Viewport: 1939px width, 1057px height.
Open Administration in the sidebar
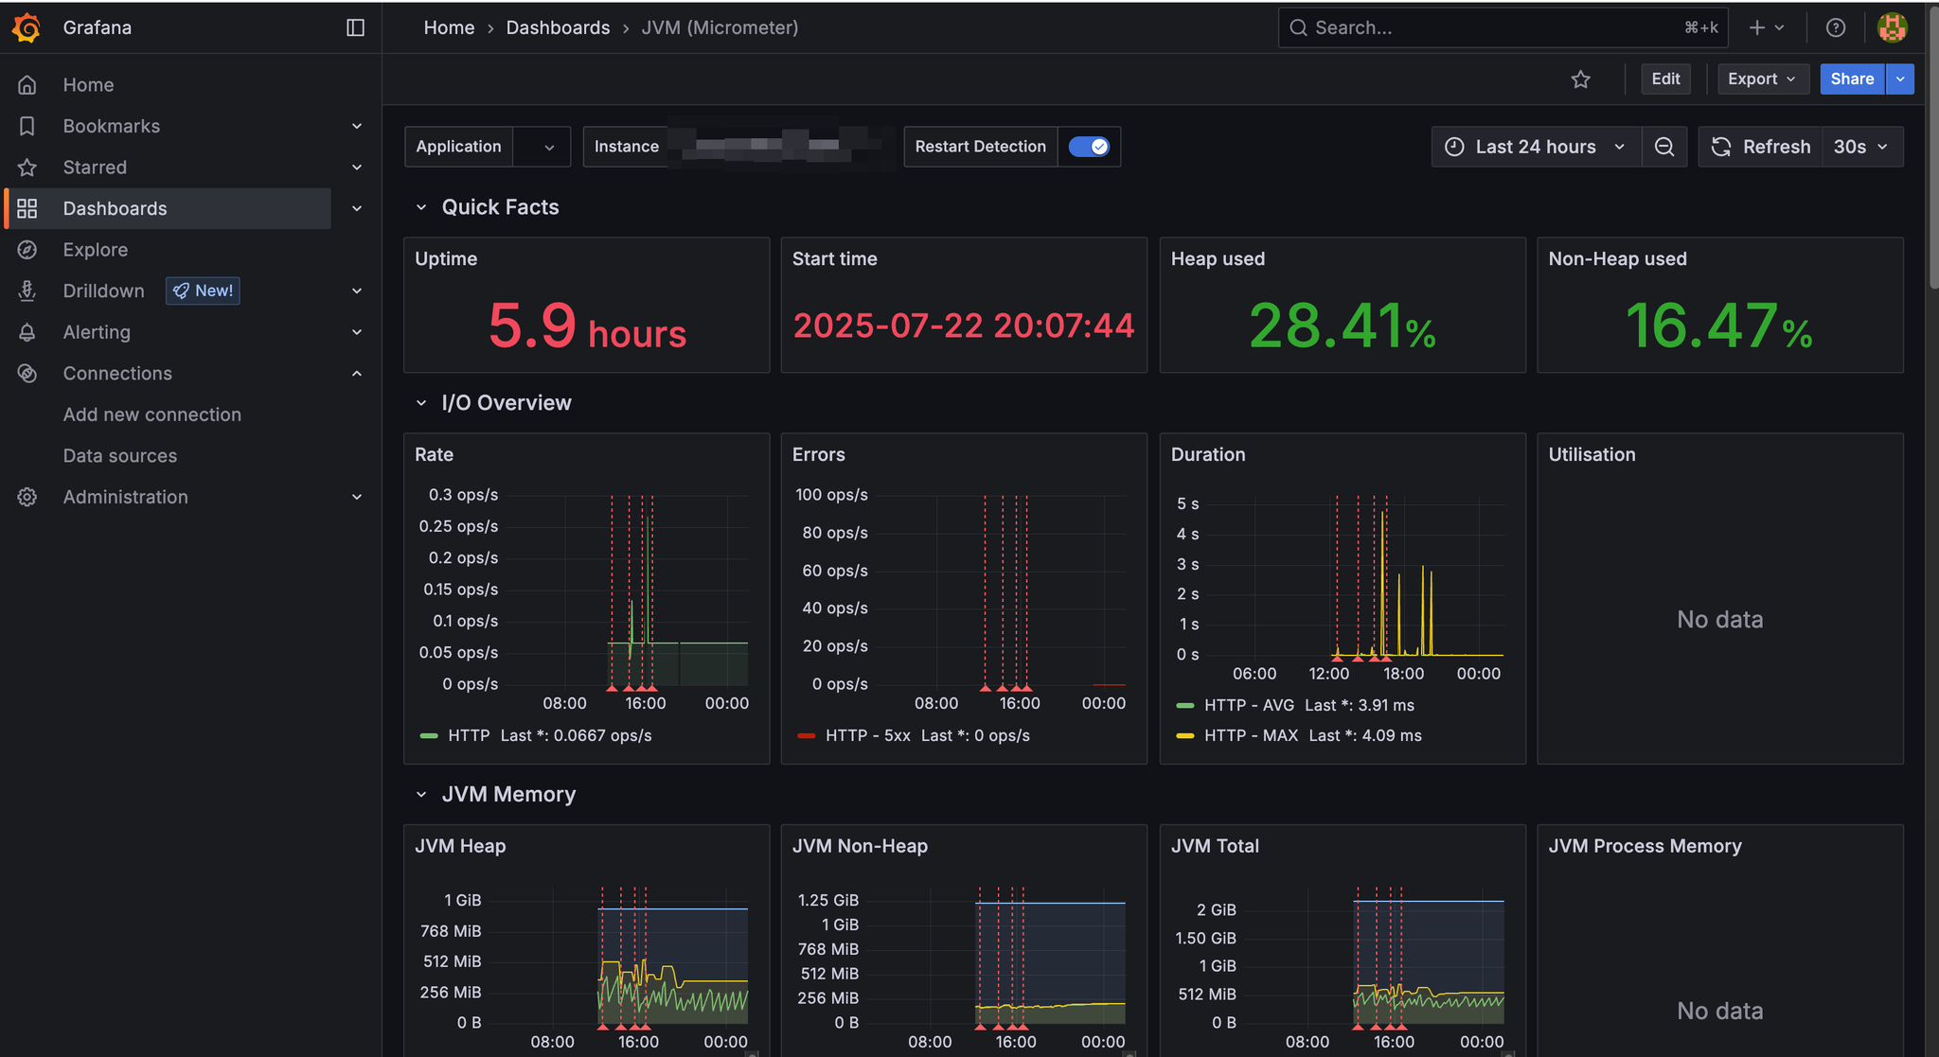(x=126, y=497)
